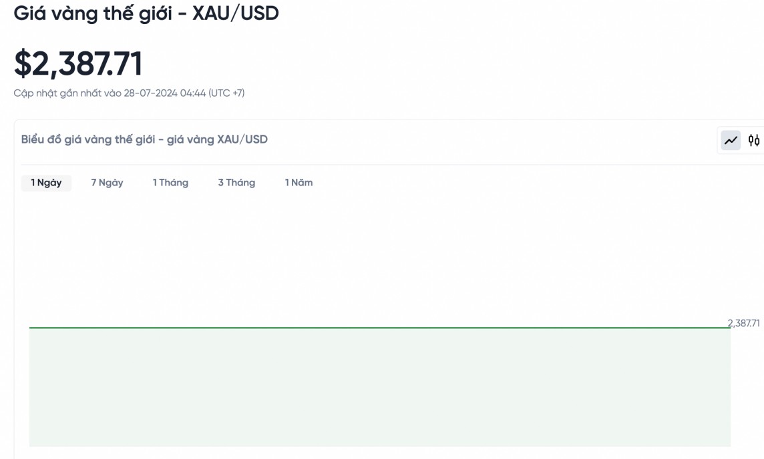Show the 3 Tháng chart range
764x459 pixels.
point(236,183)
